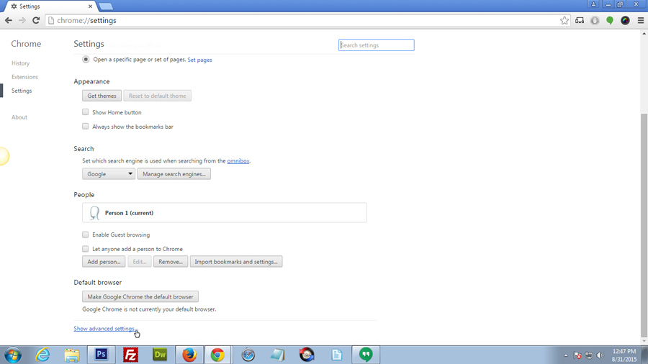This screenshot has width=648, height=364.
Task: Click the document icon in taskbar
Action: point(336,355)
